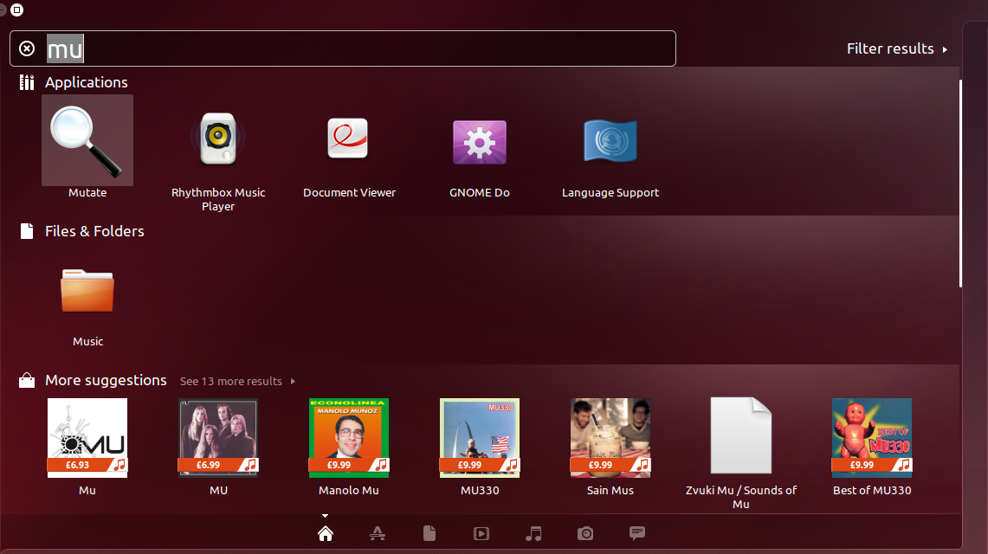Image resolution: width=988 pixels, height=554 pixels.
Task: Switch to the Photos lens
Action: click(x=585, y=534)
